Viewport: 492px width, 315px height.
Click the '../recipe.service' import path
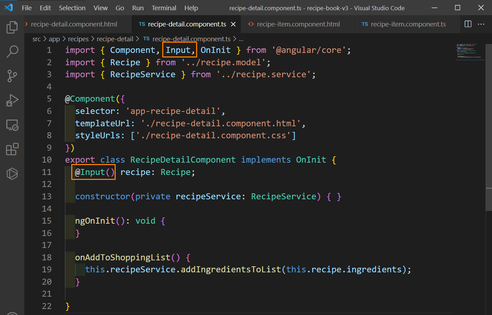pyautogui.click(x=263, y=74)
